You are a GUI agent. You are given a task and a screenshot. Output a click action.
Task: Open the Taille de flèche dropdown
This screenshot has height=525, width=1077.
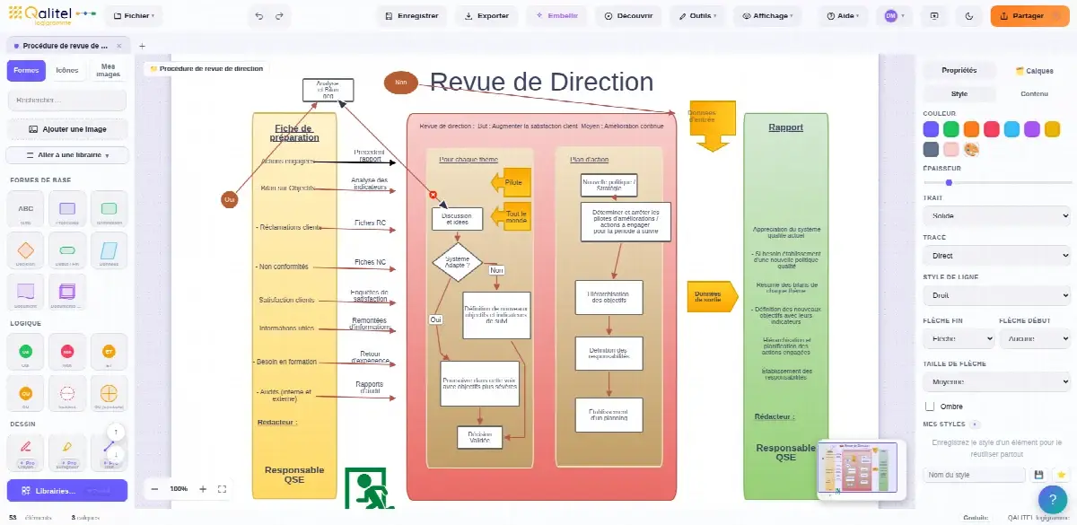pyautogui.click(x=996, y=381)
